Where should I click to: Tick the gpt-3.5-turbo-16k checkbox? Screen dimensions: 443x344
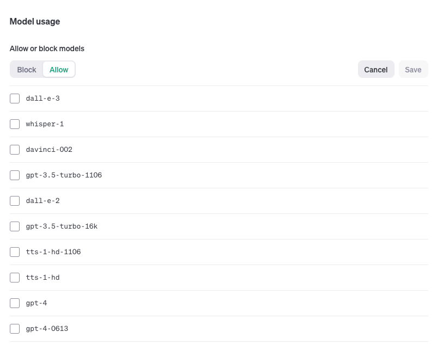[x=15, y=226]
